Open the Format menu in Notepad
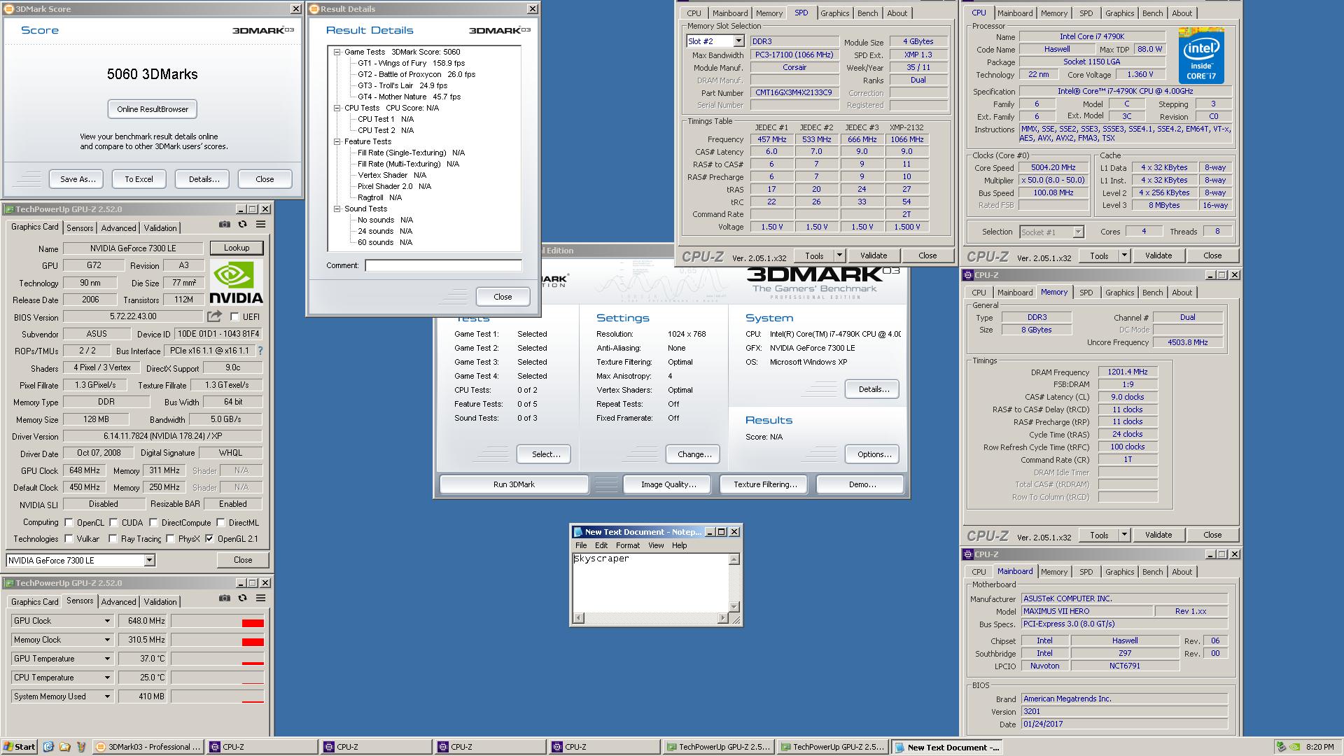Viewport: 1344px width, 756px height. pos(627,545)
